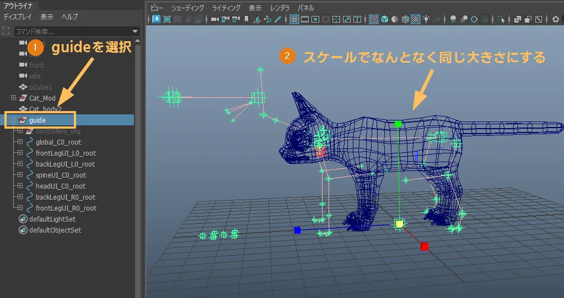Select defaultLightSet in the outliner

click(52, 219)
